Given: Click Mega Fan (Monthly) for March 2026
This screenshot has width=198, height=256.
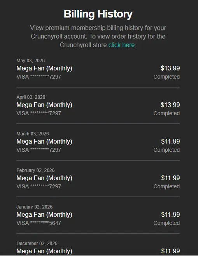Looking at the screenshot, I should [x=44, y=141].
